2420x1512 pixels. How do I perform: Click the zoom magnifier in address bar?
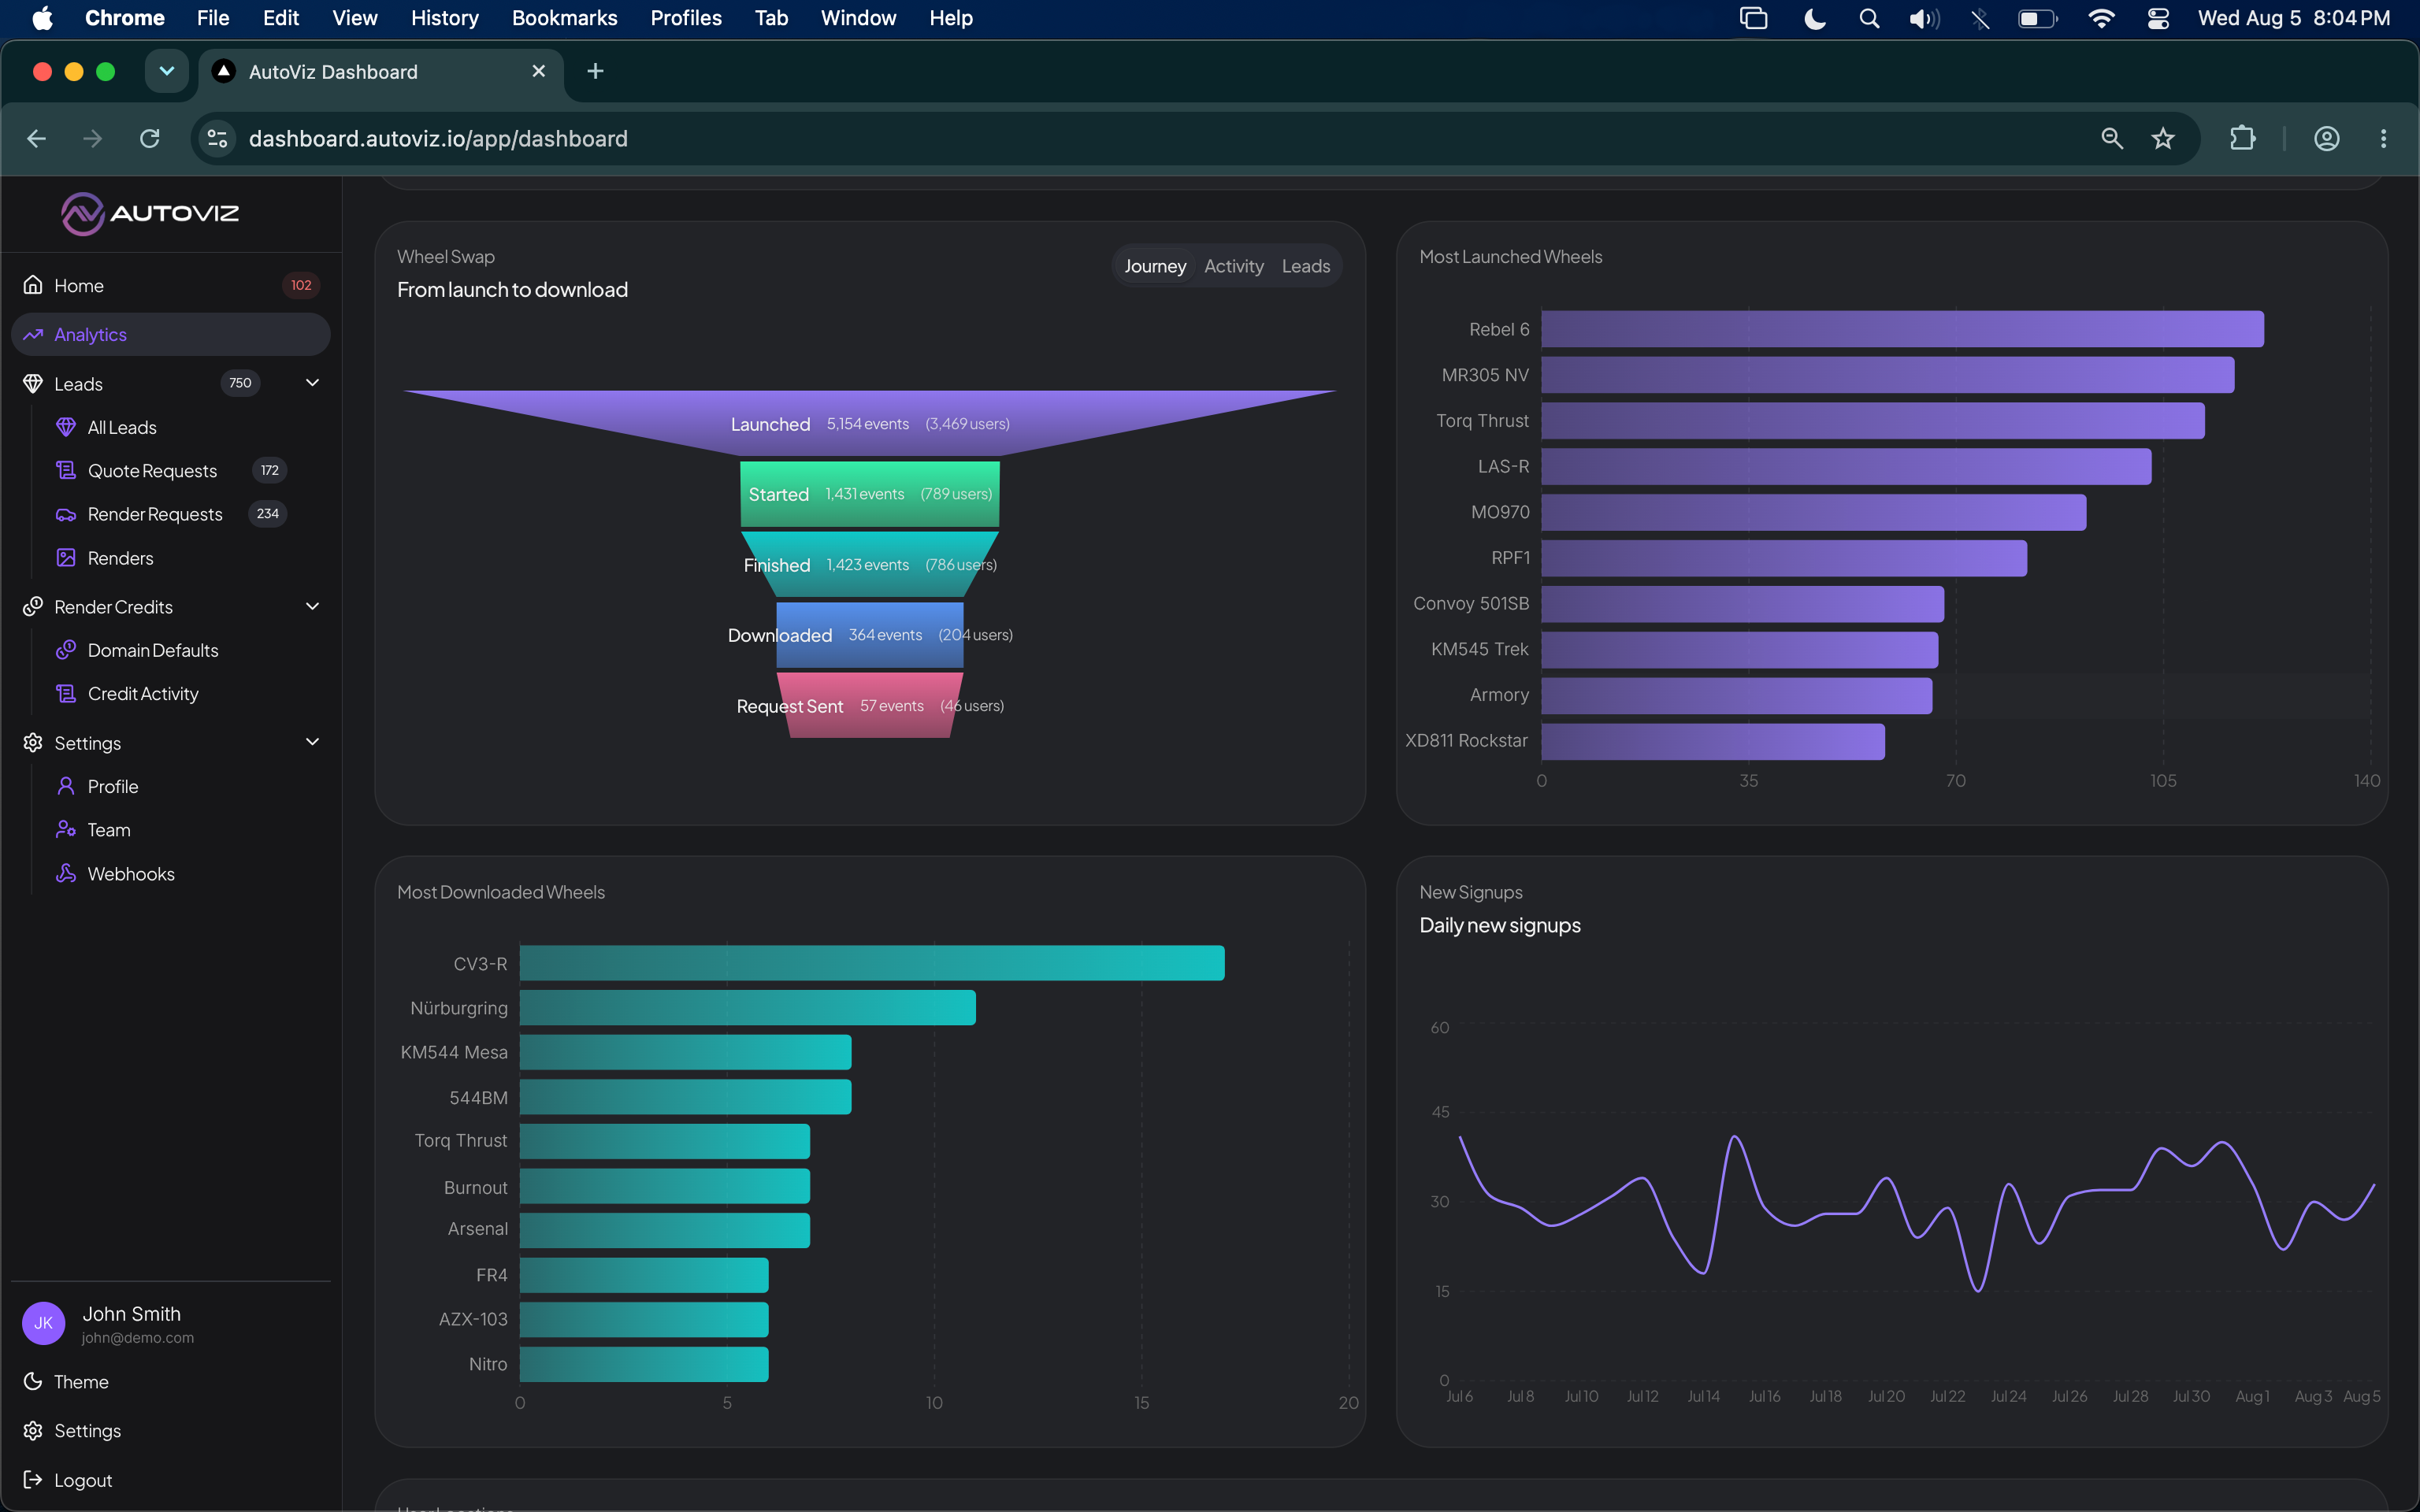point(2112,138)
